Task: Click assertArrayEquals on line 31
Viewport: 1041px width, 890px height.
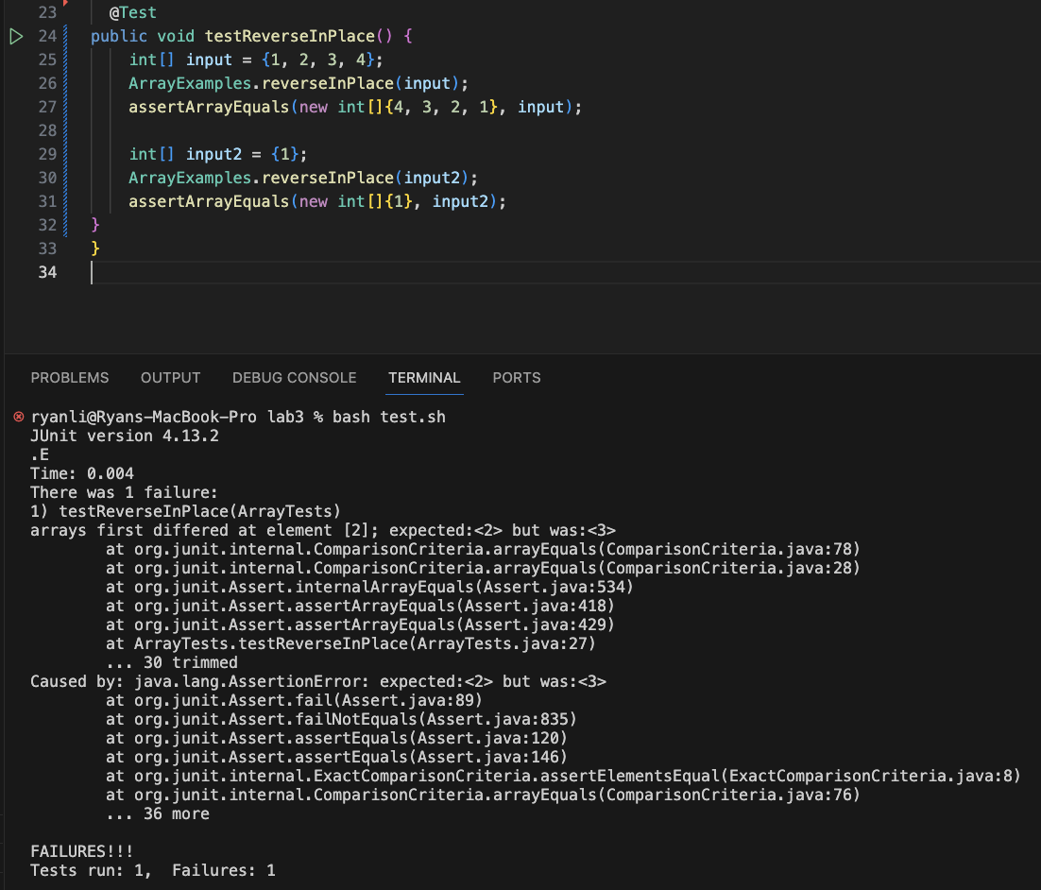Action: pyautogui.click(x=209, y=201)
